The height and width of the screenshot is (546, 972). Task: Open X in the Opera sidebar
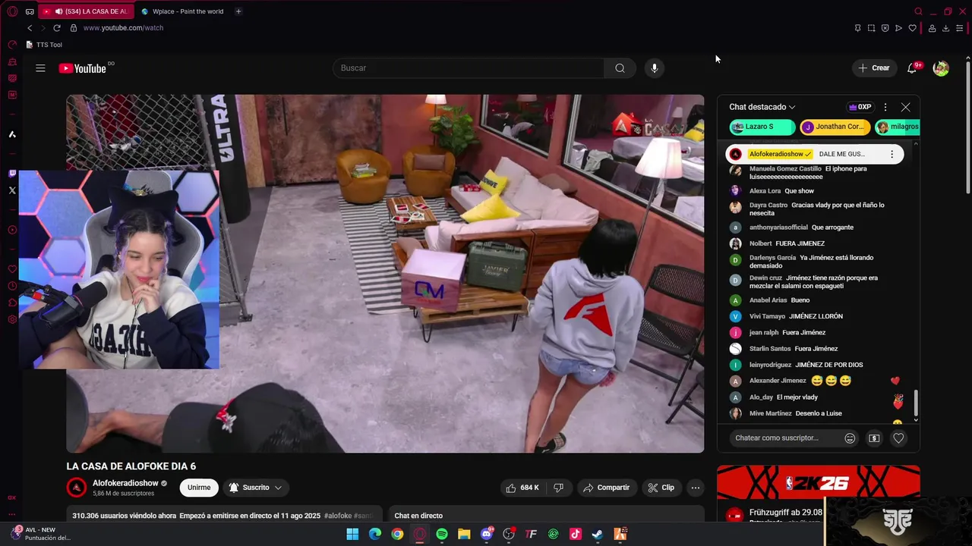(12, 190)
